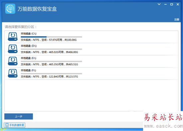This screenshot has width=183, height=131.
Task: Click F drive usage bar
Action: click(x=51, y=74)
